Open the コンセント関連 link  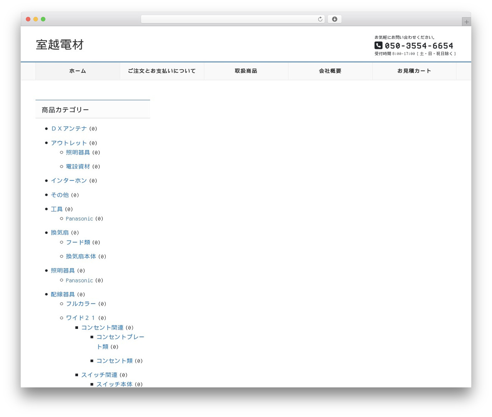point(102,328)
